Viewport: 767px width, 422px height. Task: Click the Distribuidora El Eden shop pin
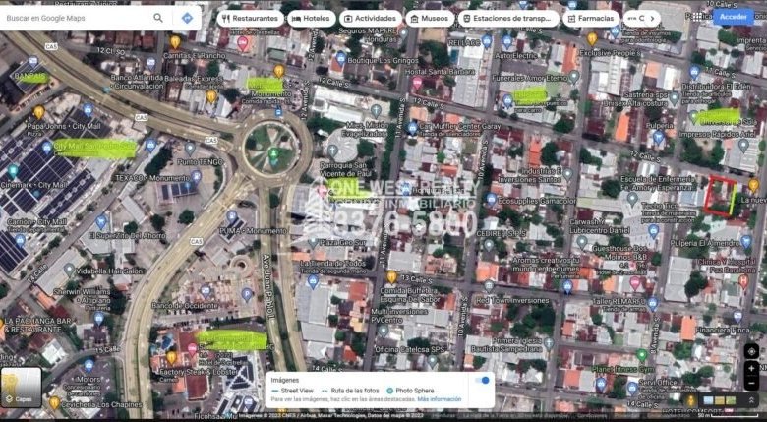(x=694, y=72)
